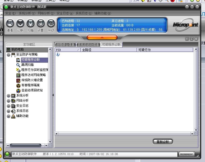
Task: Click the 自启动项回收站 globe icon
Action: (18, 91)
